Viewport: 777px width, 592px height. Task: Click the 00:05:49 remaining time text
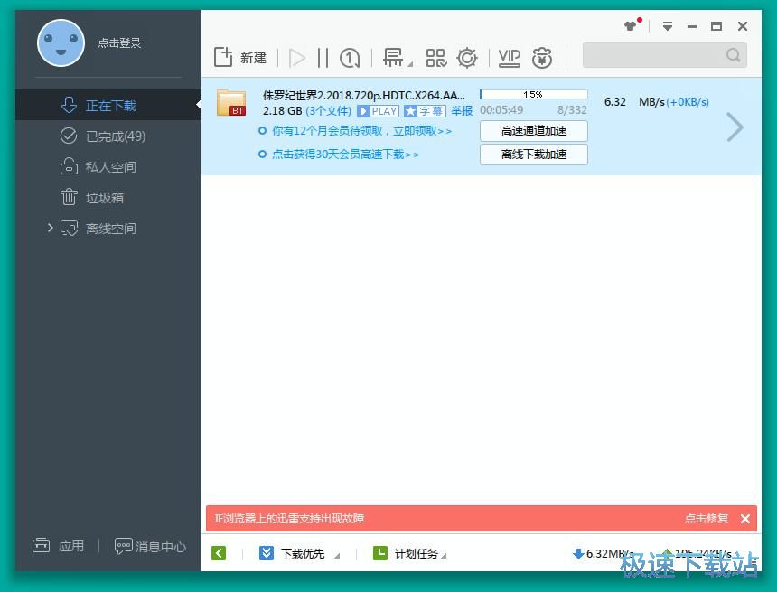point(501,110)
